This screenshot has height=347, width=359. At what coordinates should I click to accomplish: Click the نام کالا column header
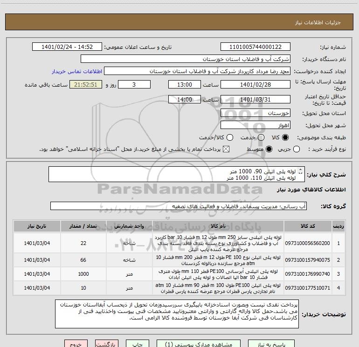point(218,226)
